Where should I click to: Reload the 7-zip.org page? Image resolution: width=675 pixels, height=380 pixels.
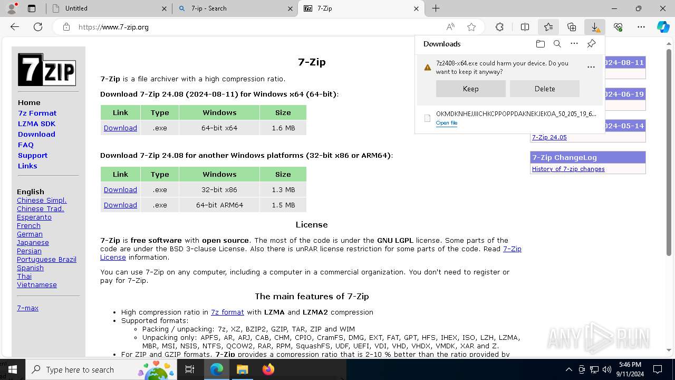click(38, 27)
